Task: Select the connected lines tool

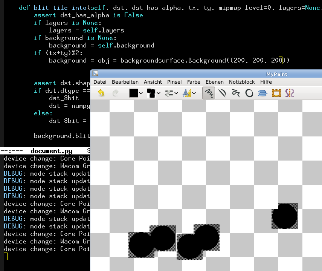Action: tap(236, 93)
